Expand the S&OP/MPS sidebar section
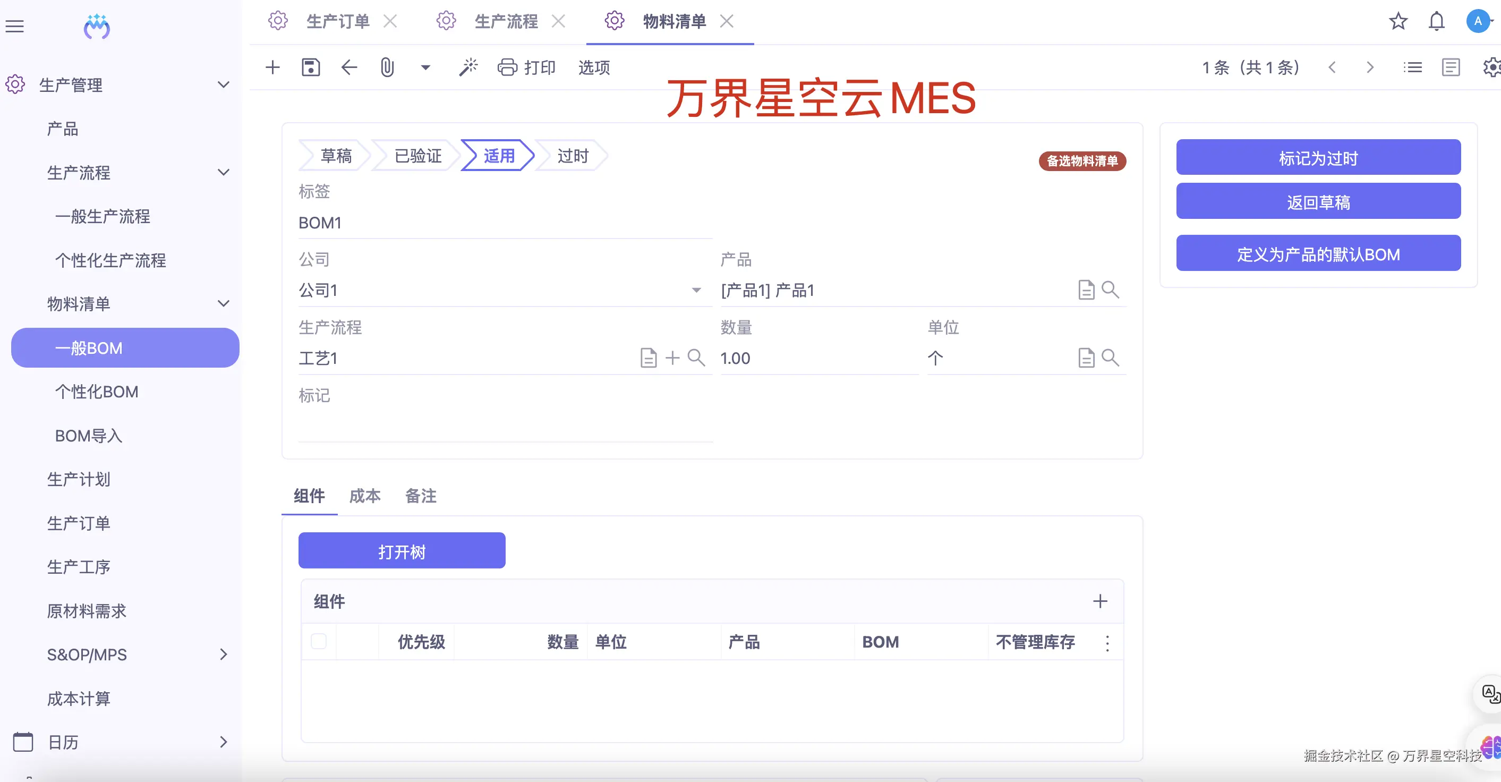1501x782 pixels. coord(223,654)
